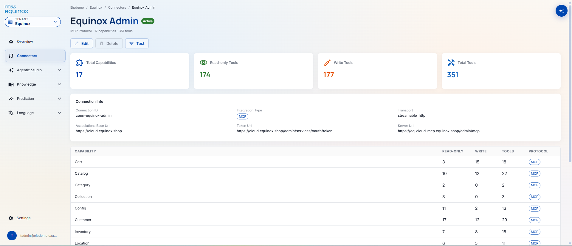
Task: Open the Agentic Studio menu item
Action: [x=35, y=70]
